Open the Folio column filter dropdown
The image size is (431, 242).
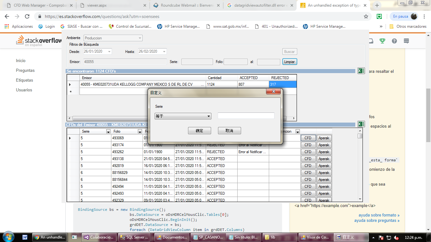click(140, 131)
